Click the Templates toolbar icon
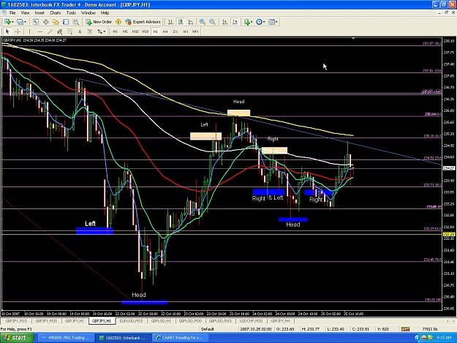Viewport: 457px width, 343px height. point(271,22)
